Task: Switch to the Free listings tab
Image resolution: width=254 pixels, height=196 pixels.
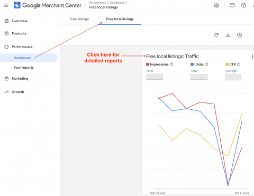Action: [x=79, y=19]
